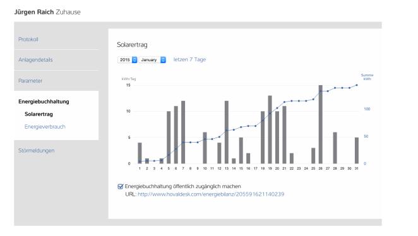418x236 pixels.
Task: Open the hovaldesk energiebilanz URL link
Action: coord(211,194)
